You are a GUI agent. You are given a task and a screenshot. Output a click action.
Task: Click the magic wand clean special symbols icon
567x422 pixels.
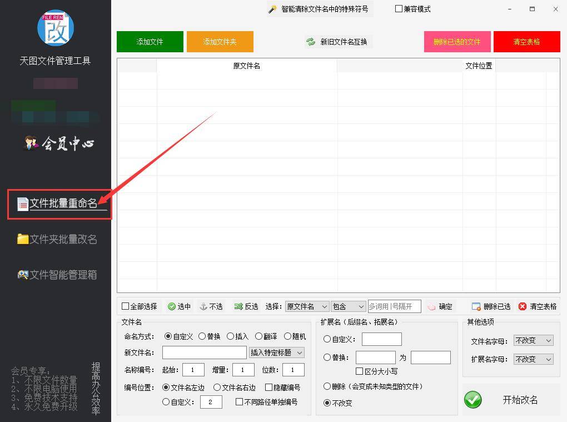coord(272,9)
